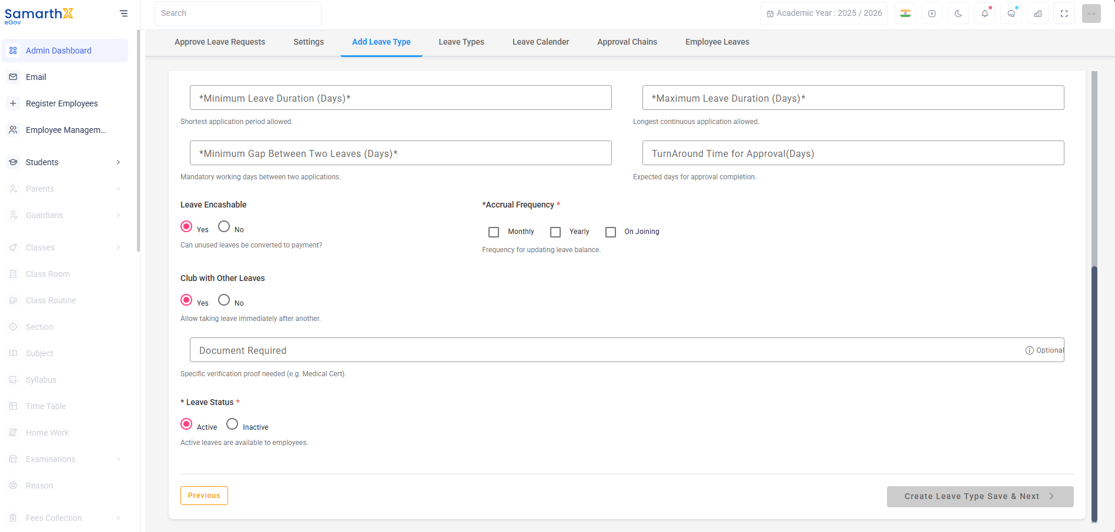The image size is (1115, 532).
Task: Click the India flag language icon
Action: pyautogui.click(x=906, y=14)
